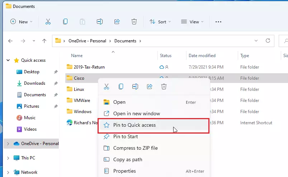Viewport: 288px width, 177px height.
Task: Sort by the Status column header
Action: pyautogui.click(x=165, y=56)
